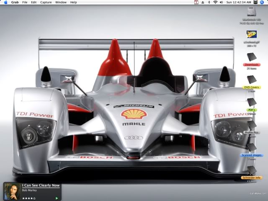Open the Capture menu

click(x=46, y=3)
